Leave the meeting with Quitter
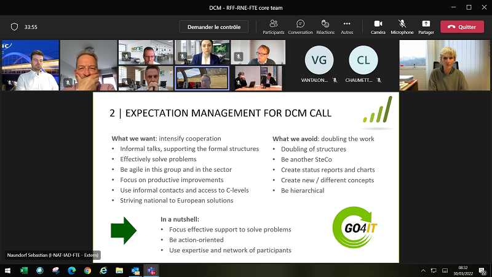This screenshot has width=492, height=277. [462, 27]
